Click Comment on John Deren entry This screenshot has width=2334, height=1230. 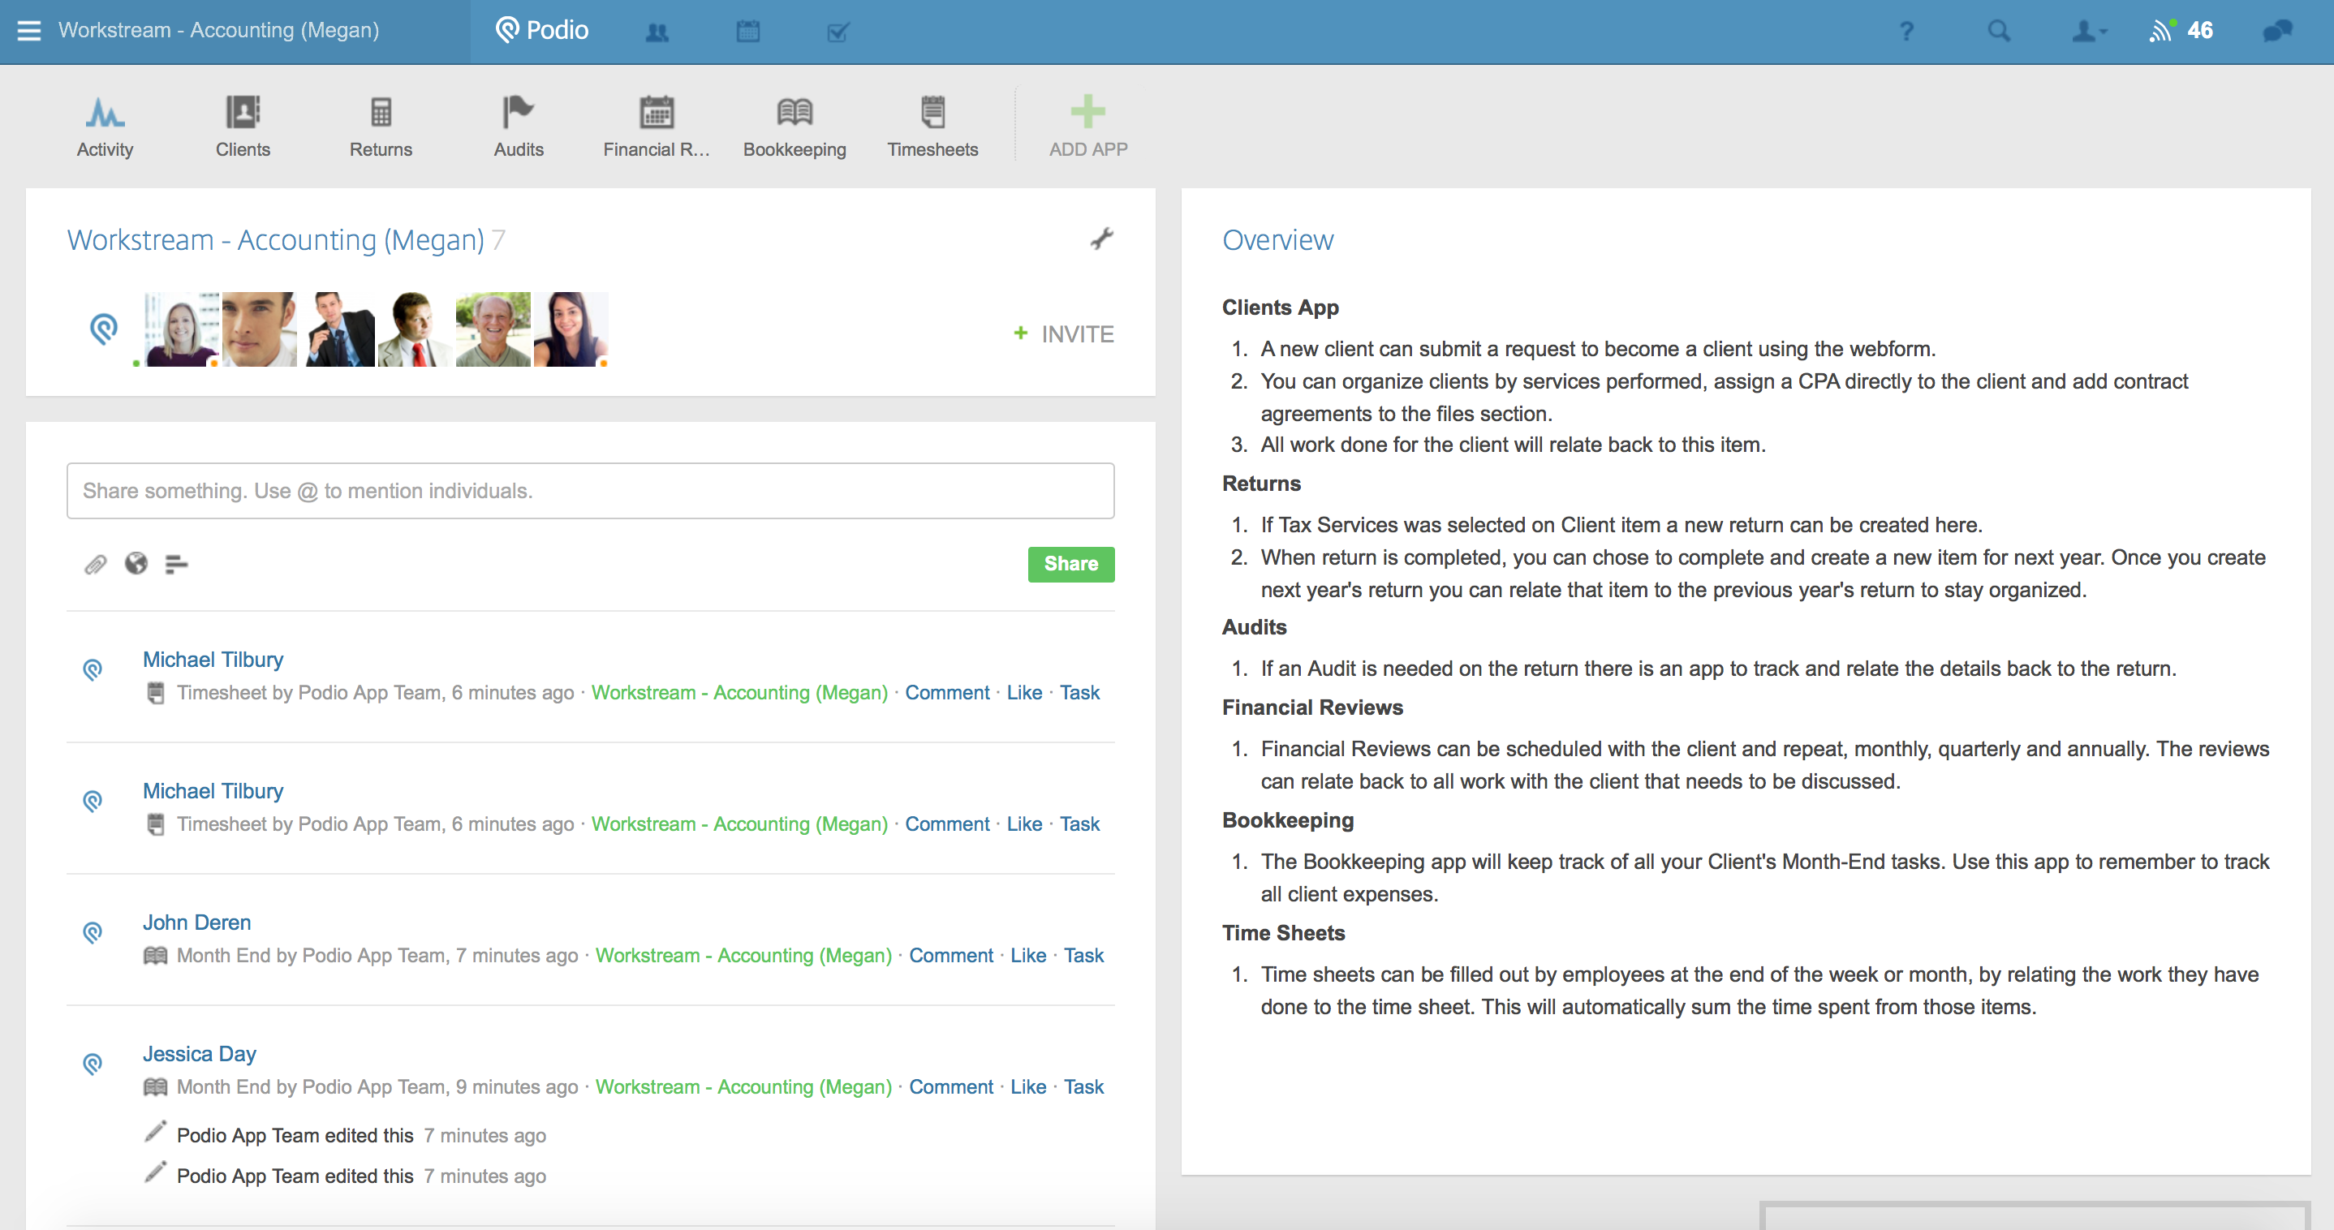(950, 956)
